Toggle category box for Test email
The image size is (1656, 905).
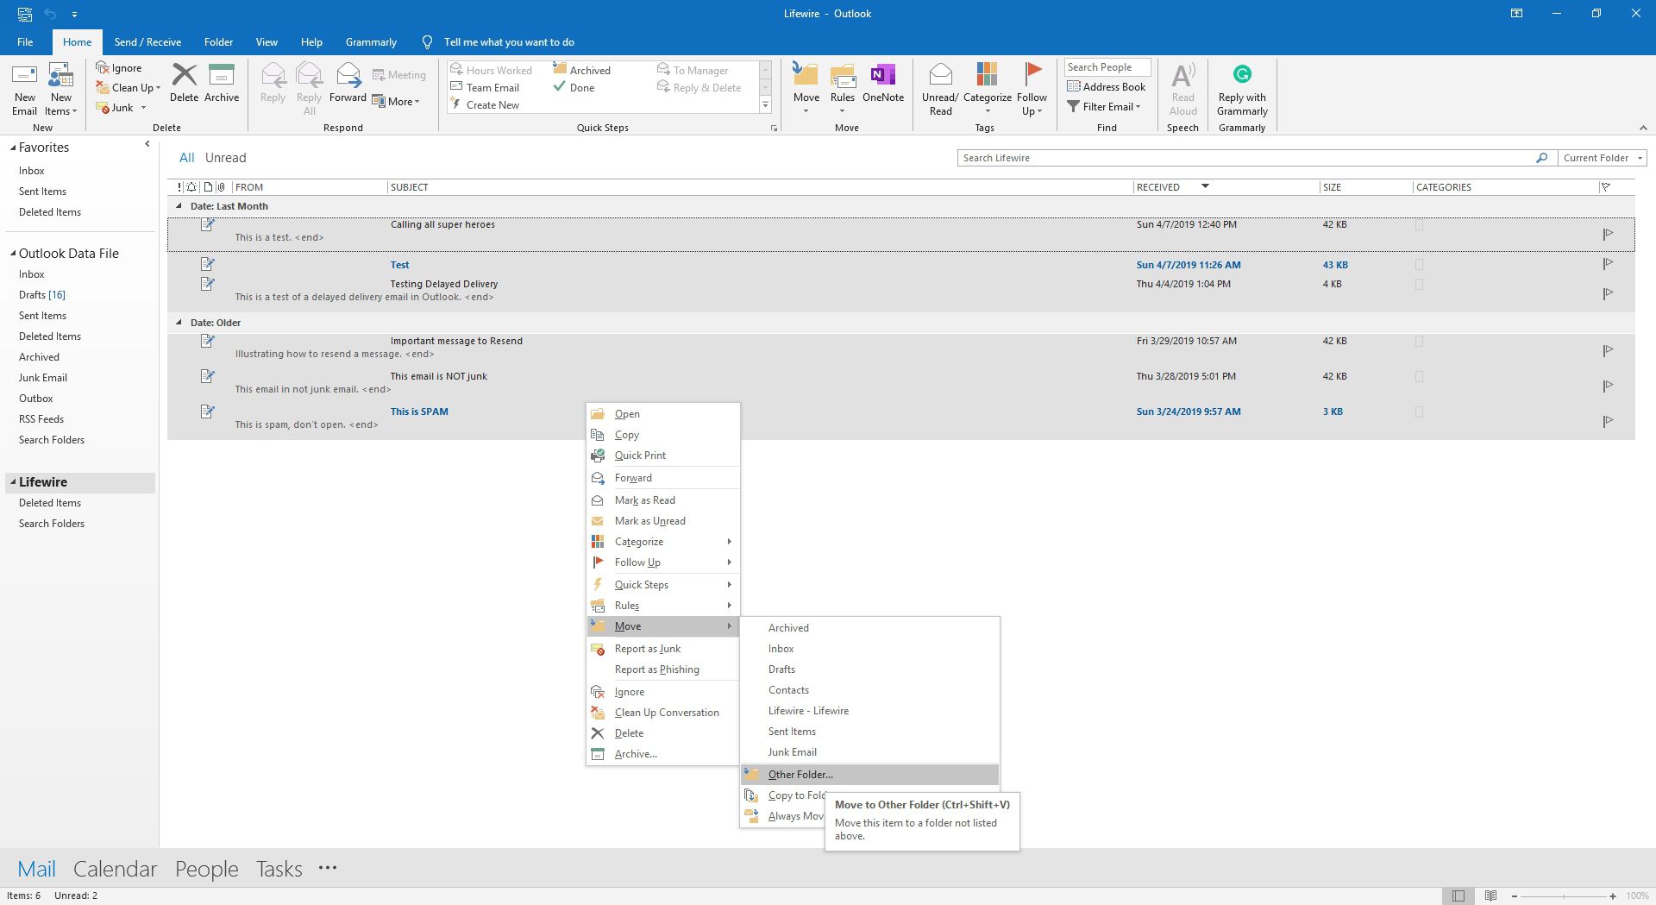tap(1419, 265)
